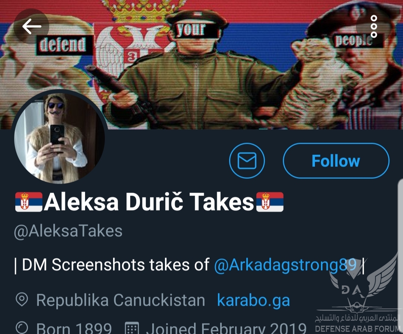403x334 pixels.
Task: Tap the Joined February 2019 text
Action: click(226, 328)
